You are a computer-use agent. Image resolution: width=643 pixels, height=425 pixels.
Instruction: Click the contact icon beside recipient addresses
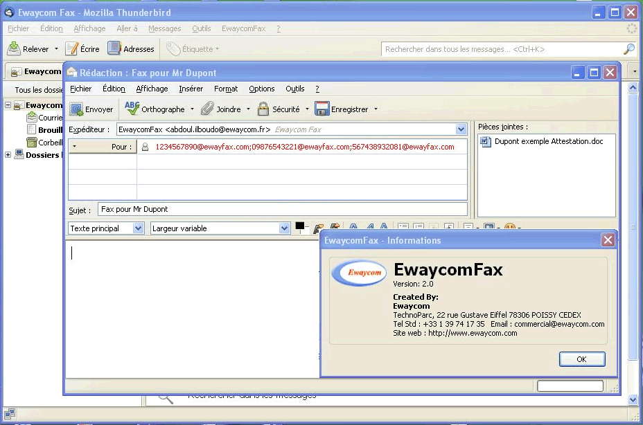(146, 147)
